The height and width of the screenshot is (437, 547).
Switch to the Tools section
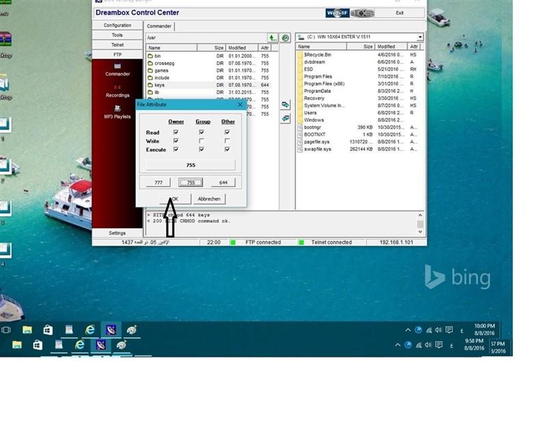click(117, 36)
